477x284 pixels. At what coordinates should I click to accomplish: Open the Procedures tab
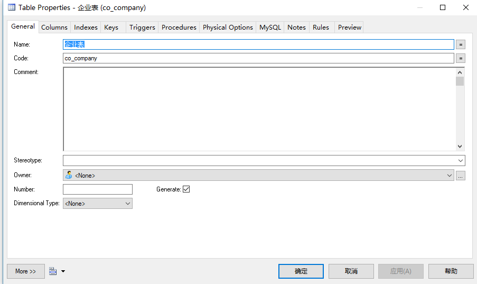pyautogui.click(x=179, y=28)
